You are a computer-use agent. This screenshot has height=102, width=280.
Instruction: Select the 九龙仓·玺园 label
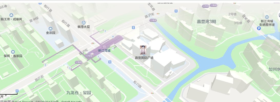point(79,92)
